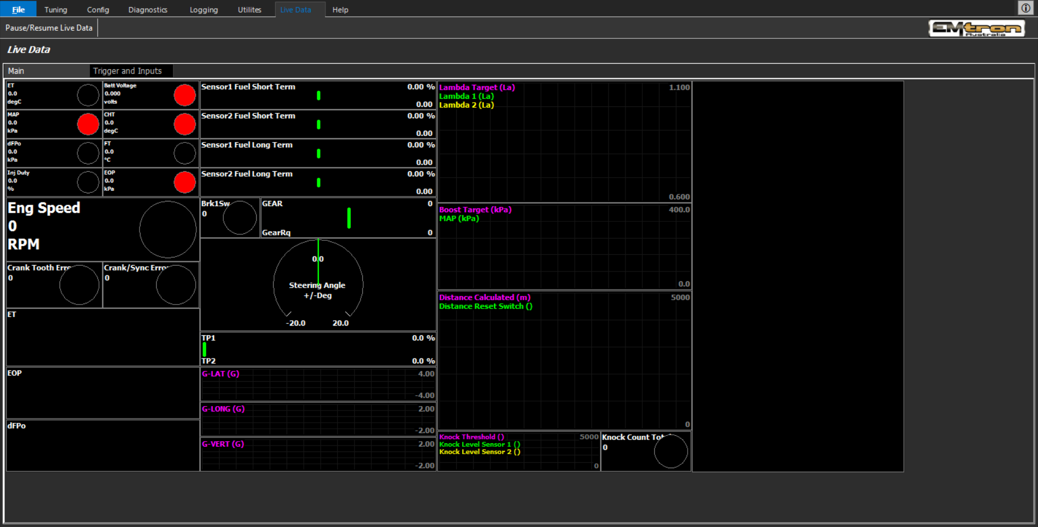Open the File menu

tap(18, 9)
